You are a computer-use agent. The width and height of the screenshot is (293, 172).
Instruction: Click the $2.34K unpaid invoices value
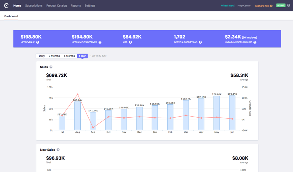click(x=233, y=37)
